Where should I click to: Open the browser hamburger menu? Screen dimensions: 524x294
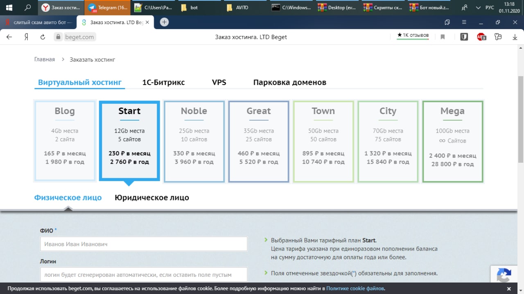[x=464, y=22]
